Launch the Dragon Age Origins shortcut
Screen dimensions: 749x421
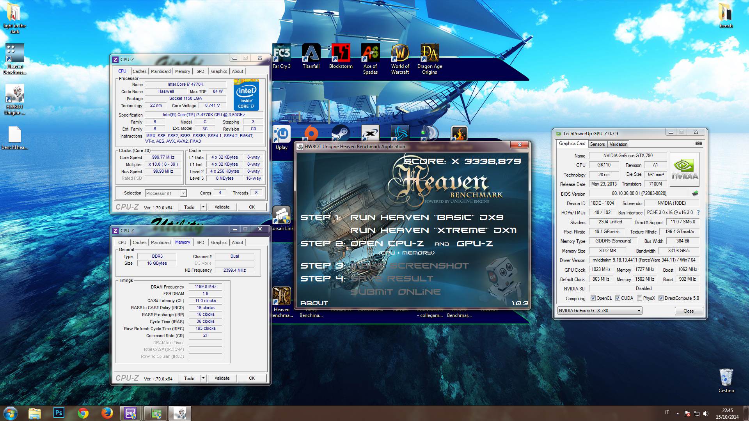click(430, 59)
